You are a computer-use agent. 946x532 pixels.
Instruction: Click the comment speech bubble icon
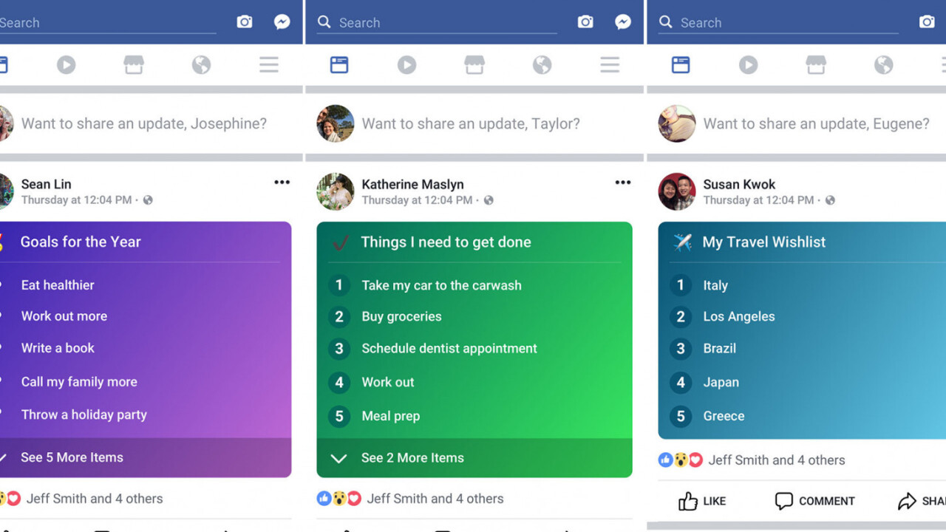click(783, 501)
